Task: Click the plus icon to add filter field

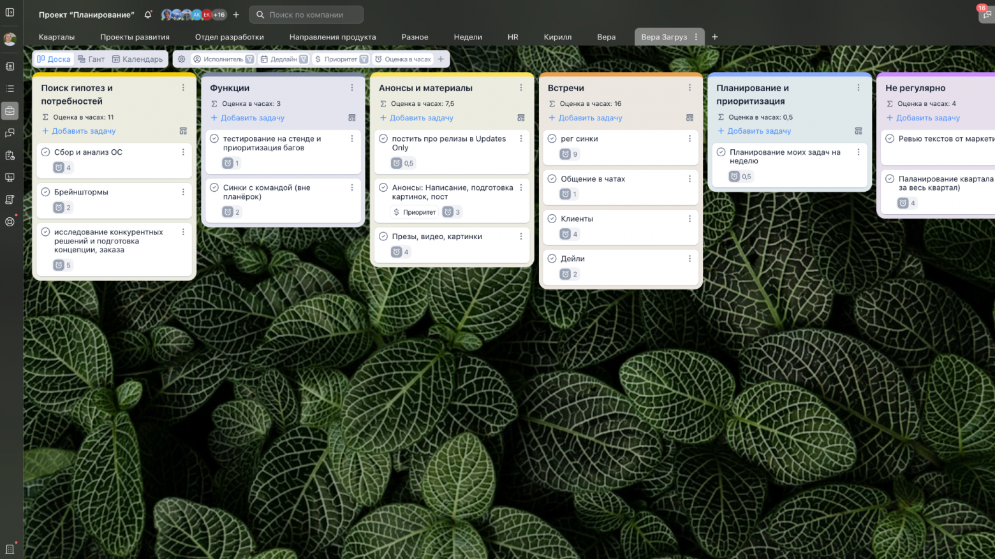Action: click(x=441, y=59)
